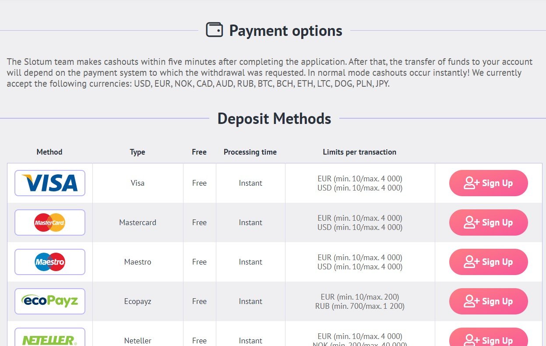Hit Sign Up in the Ecopayz row

coord(488,301)
